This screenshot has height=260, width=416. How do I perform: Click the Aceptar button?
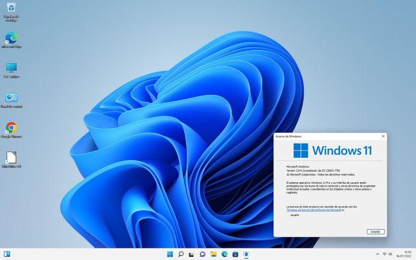pos(375,231)
